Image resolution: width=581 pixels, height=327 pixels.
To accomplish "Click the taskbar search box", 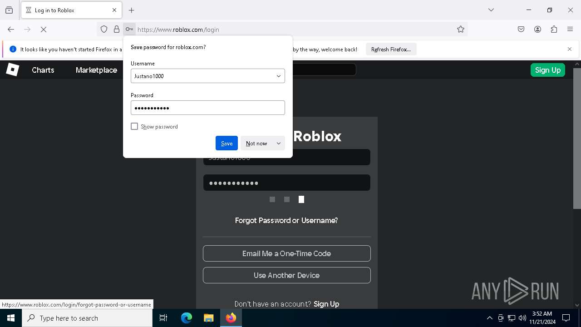I will 87,318.
